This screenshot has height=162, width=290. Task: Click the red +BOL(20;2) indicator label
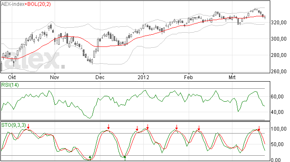38,4
